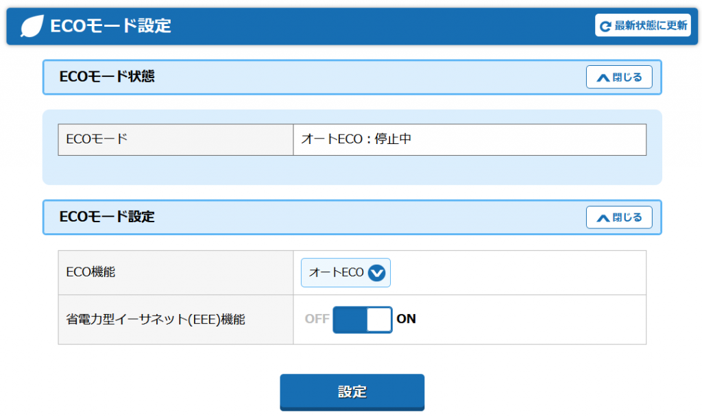The width and height of the screenshot is (702, 417).
Task: Click the white knob of the EEE switch
Action: 378,320
